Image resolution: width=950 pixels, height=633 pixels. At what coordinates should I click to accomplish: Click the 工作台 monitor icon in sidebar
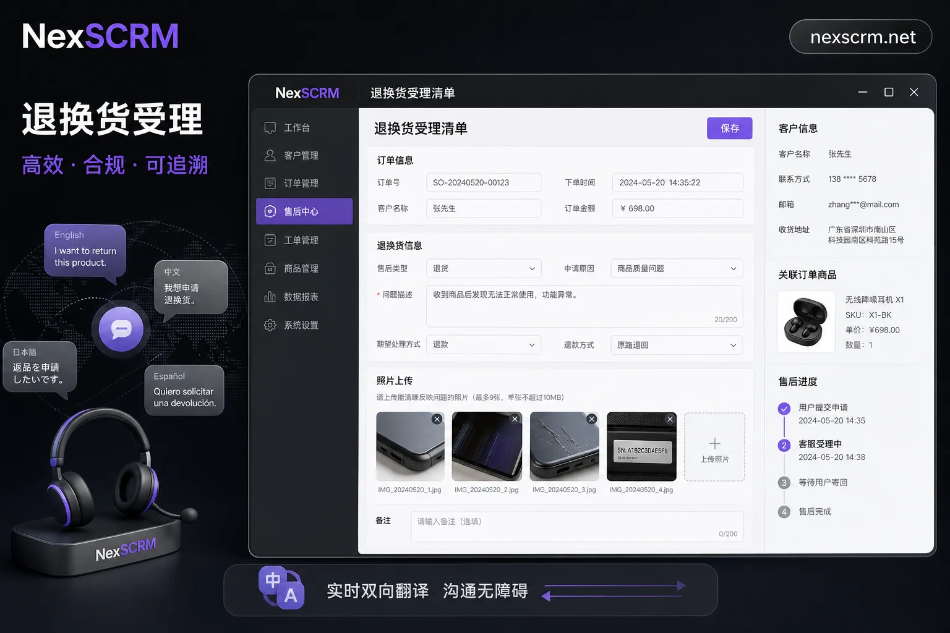point(270,127)
